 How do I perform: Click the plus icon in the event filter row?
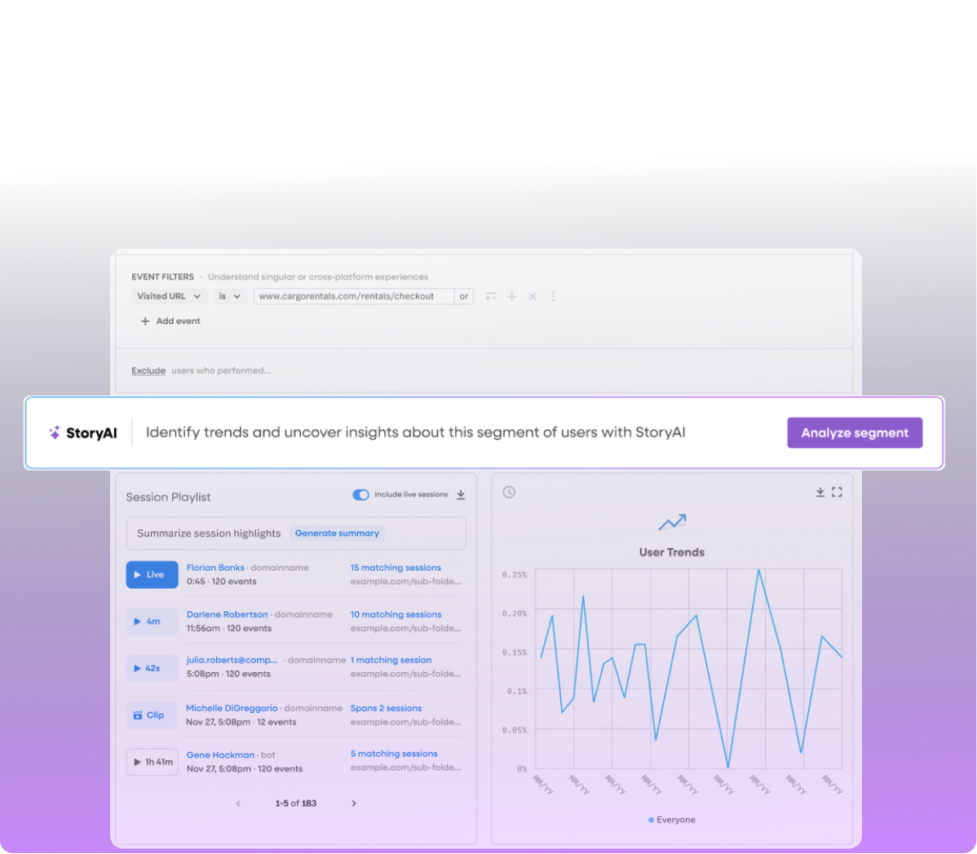click(511, 296)
